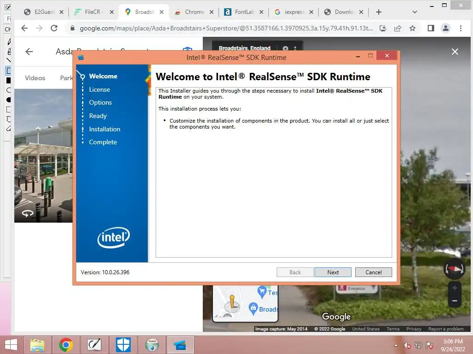
Task: Click the mini map in Street View
Action: coord(245,303)
